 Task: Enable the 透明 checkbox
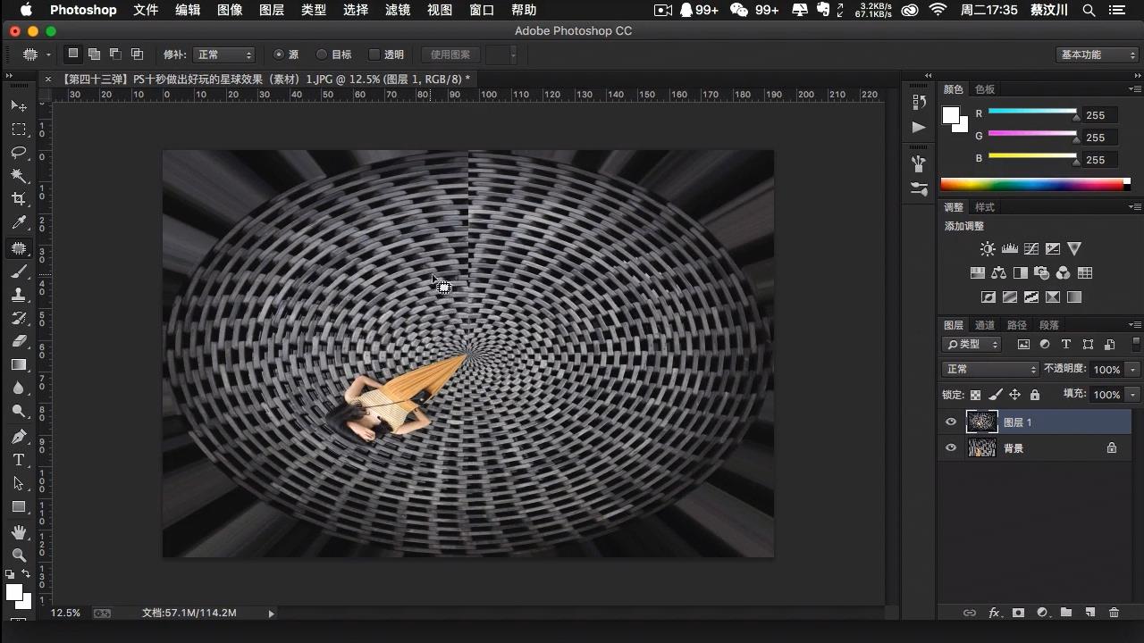(374, 54)
